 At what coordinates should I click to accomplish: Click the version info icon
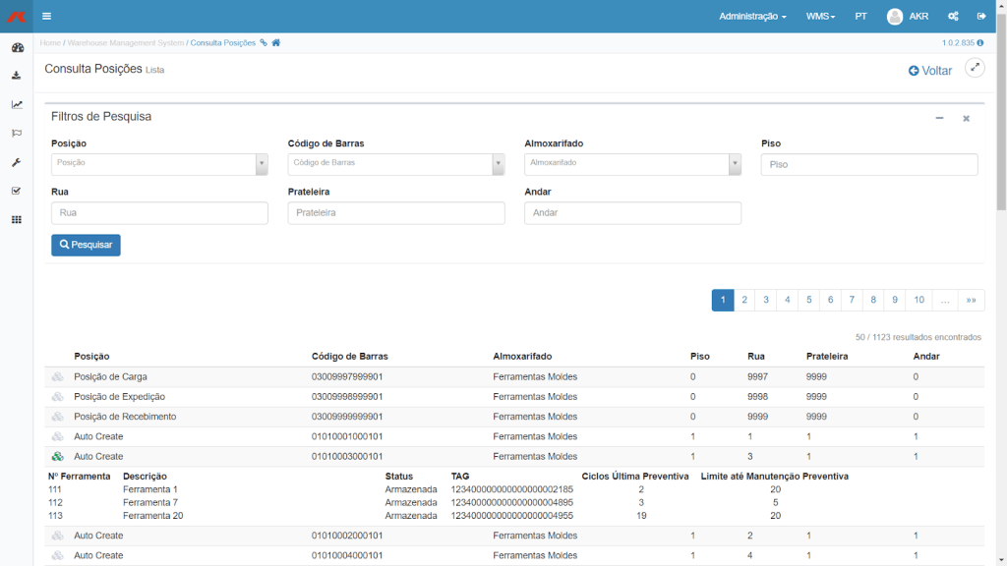pyautogui.click(x=980, y=43)
